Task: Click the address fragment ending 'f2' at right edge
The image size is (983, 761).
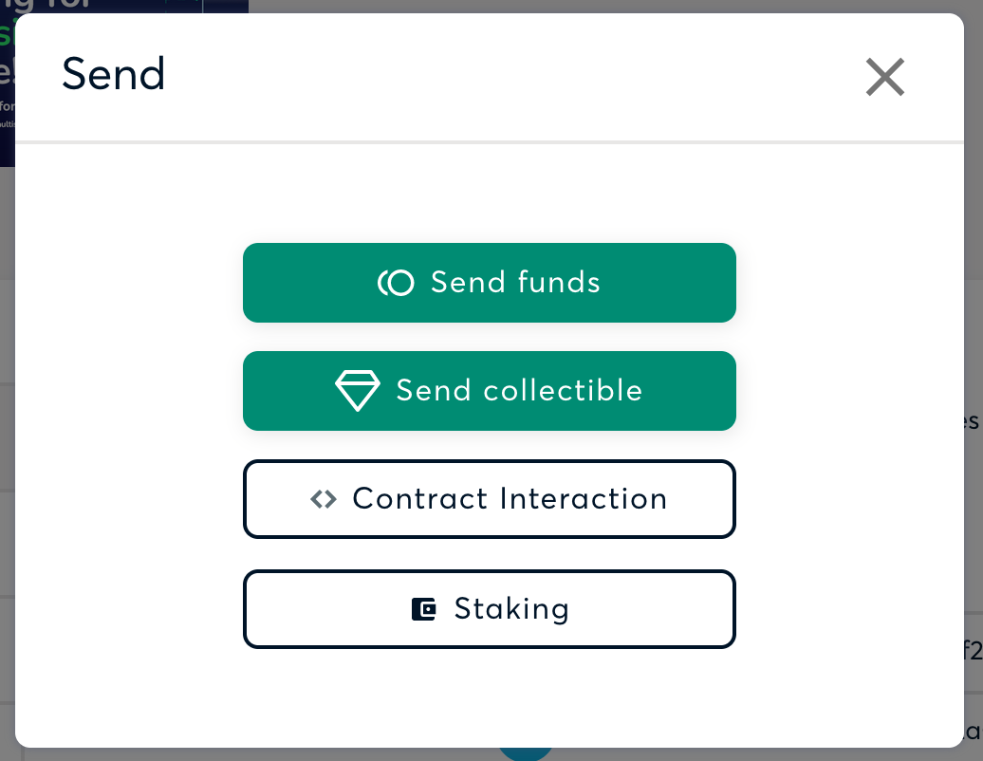Action: (974, 652)
